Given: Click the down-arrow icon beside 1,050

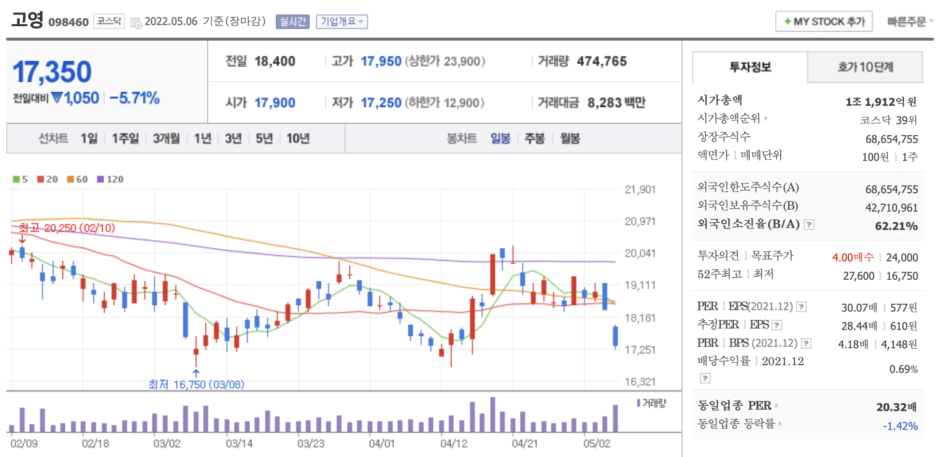Looking at the screenshot, I should [x=57, y=98].
